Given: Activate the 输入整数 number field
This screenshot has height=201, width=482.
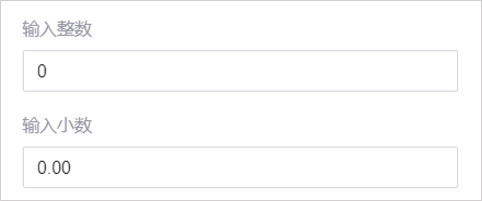Looking at the screenshot, I should (240, 71).
